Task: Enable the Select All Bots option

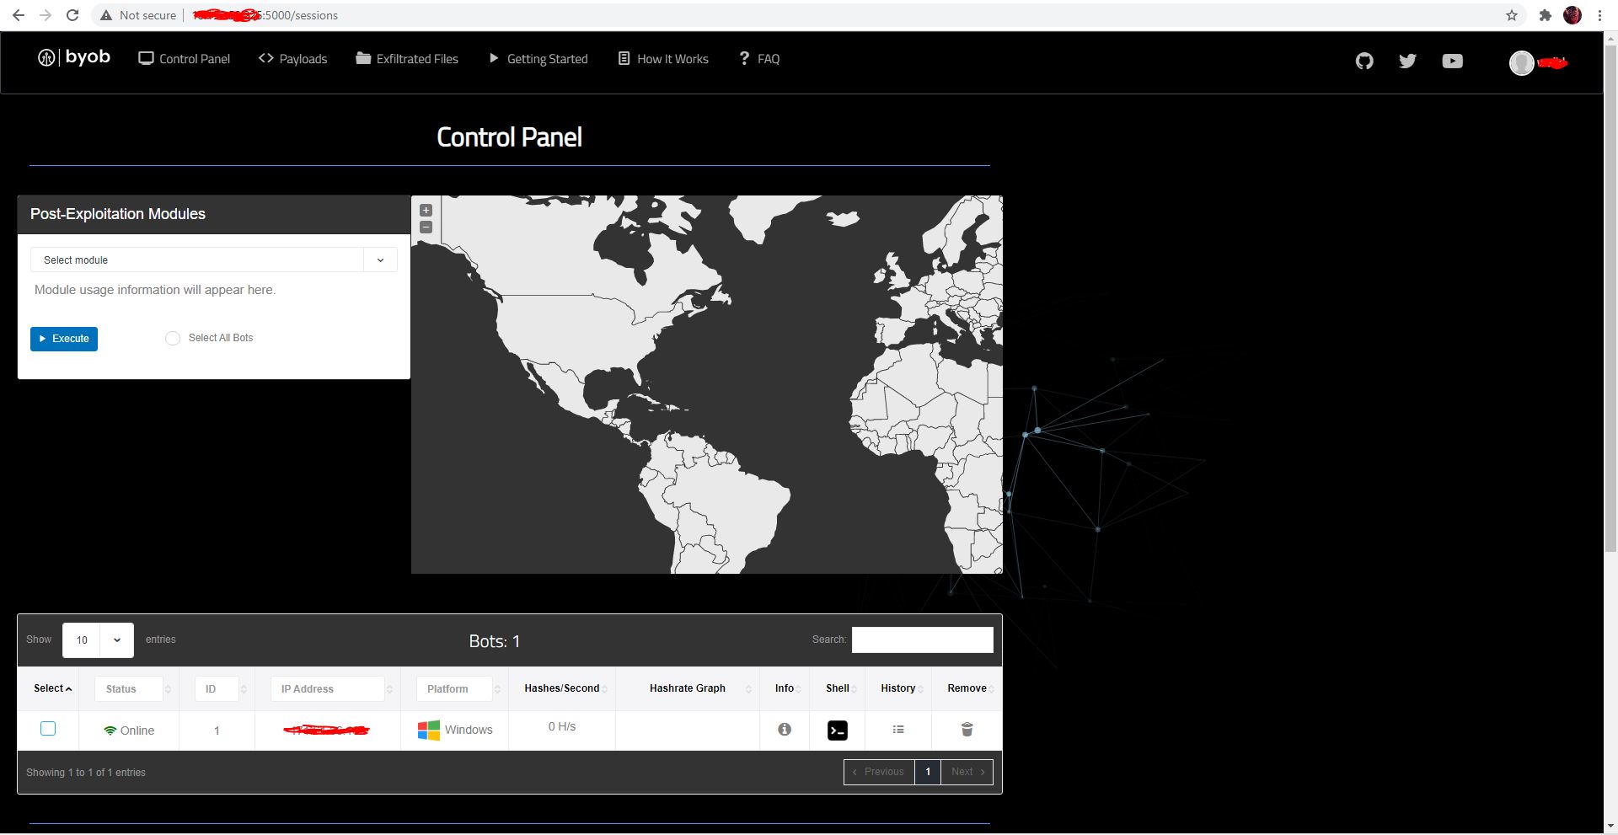Action: [173, 338]
